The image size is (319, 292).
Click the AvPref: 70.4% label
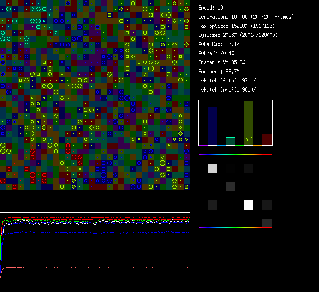coord(216,53)
